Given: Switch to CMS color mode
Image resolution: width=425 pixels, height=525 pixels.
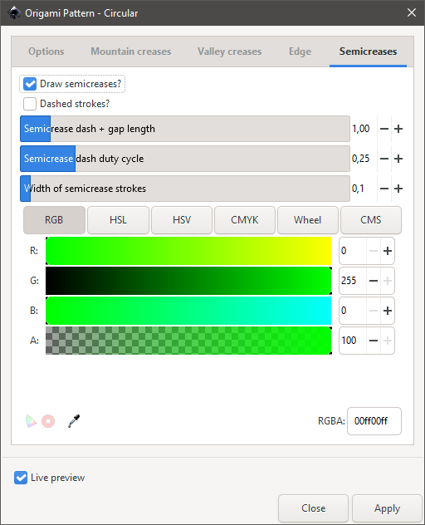Looking at the screenshot, I should pyautogui.click(x=371, y=220).
